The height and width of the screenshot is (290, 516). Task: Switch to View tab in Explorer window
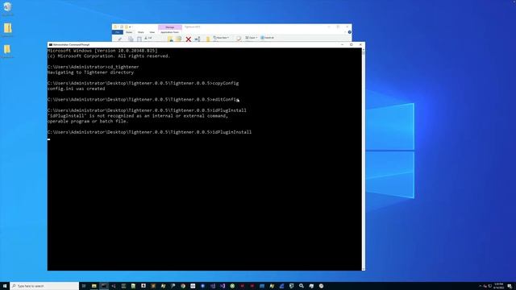(152, 32)
